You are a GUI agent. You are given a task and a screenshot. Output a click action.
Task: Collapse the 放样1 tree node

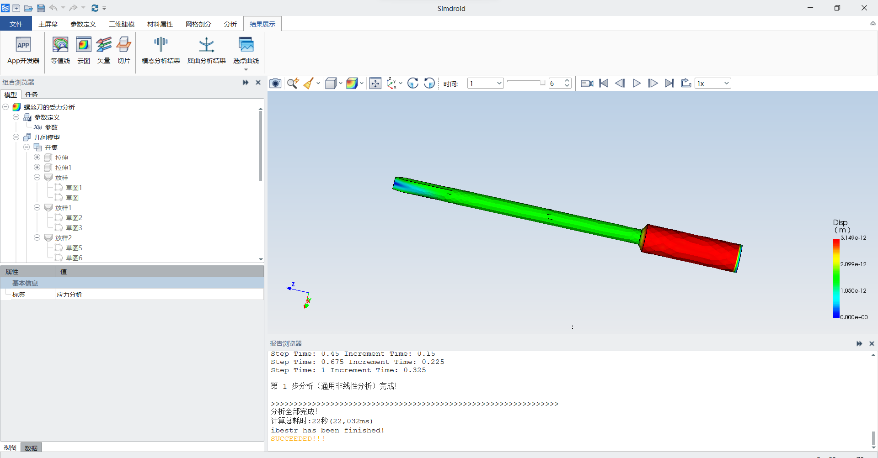(37, 207)
